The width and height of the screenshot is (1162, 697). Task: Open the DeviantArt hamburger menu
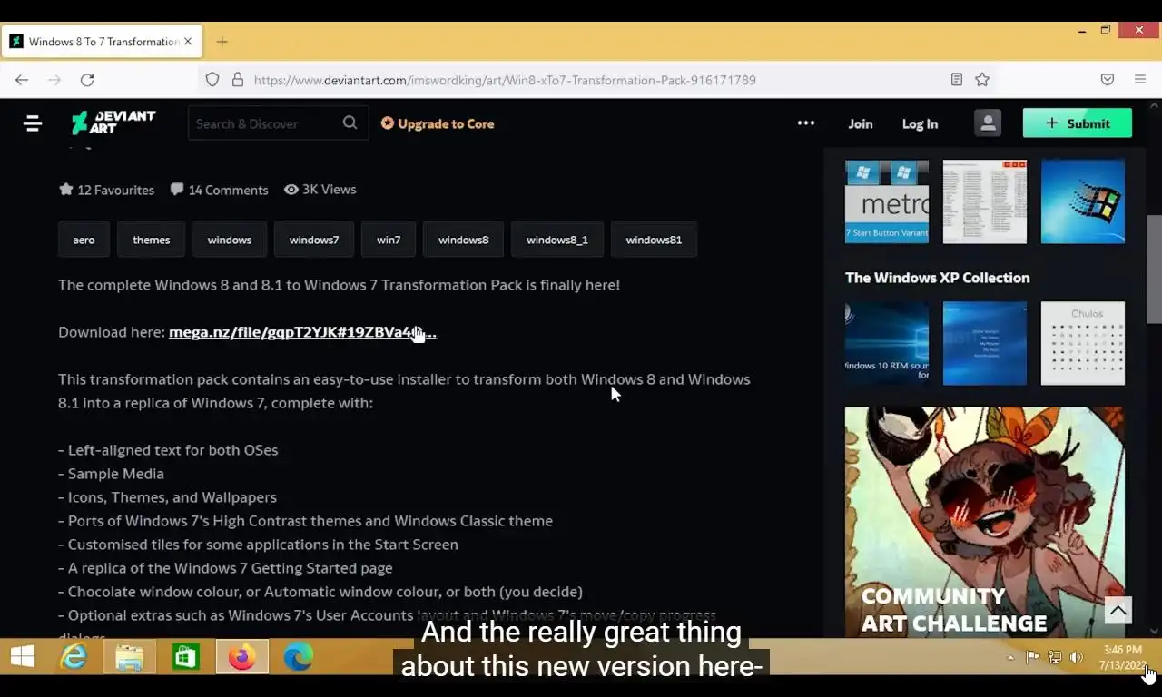[x=33, y=123]
